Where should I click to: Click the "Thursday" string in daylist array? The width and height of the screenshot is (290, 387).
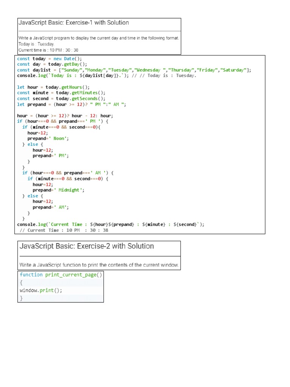click(x=181, y=70)
